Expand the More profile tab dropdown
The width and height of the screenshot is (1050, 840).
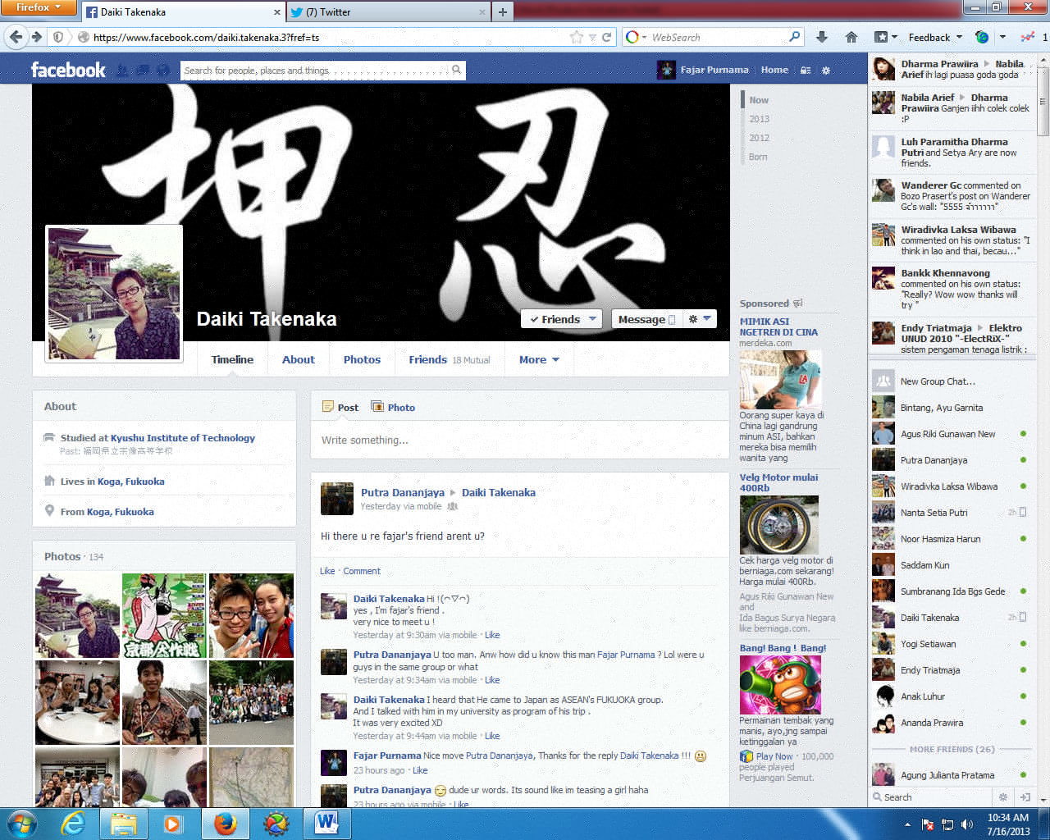tap(539, 359)
